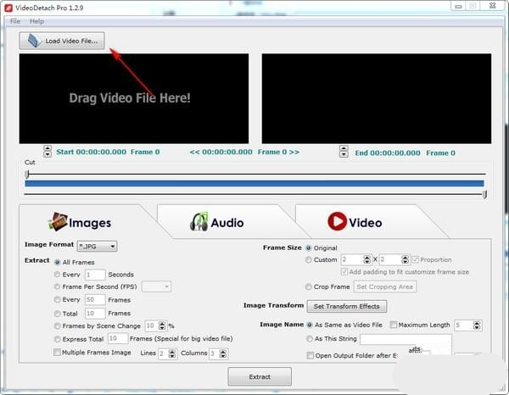Click the blue cut range bar
The width and height of the screenshot is (509, 395).
coord(255,184)
